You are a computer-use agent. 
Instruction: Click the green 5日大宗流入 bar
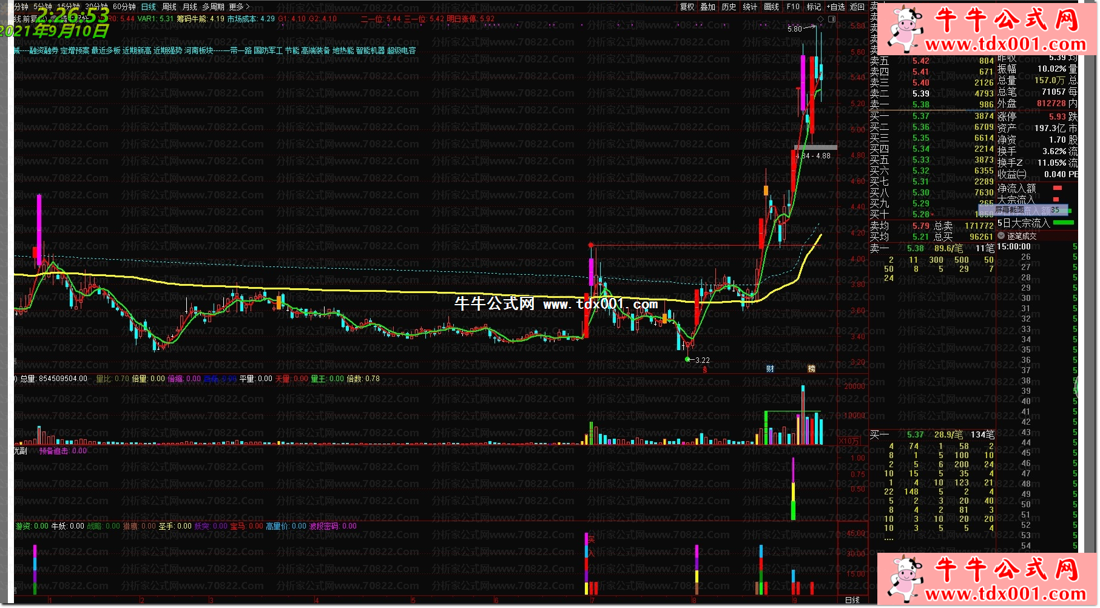click(1063, 223)
